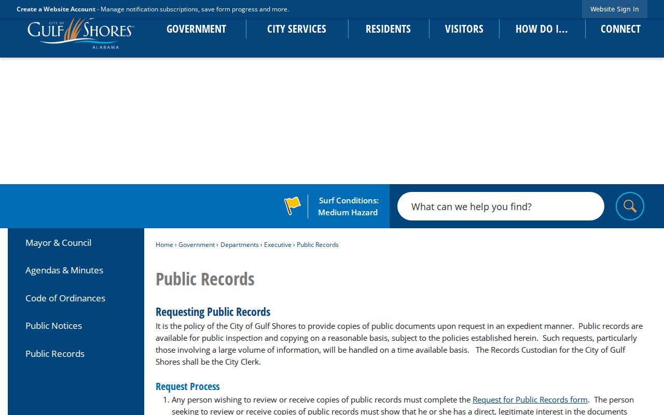Image resolution: width=664 pixels, height=415 pixels.
Task: Open the Residents menu
Action: (388, 29)
